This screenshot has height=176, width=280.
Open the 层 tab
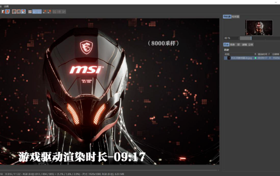[238, 45]
